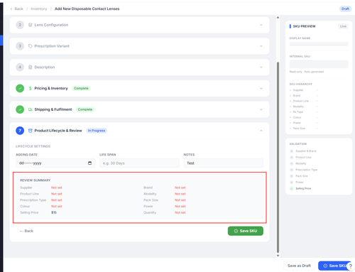Click the scrollbar down arrow
Image resolution: width=355 pixels, height=272 pixels.
(x=278, y=256)
